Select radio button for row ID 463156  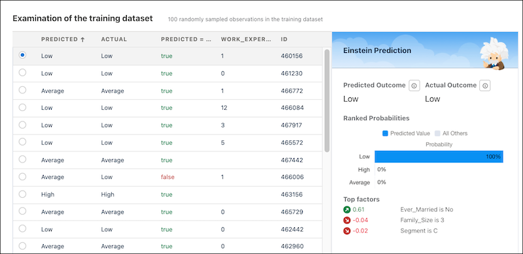(x=22, y=194)
